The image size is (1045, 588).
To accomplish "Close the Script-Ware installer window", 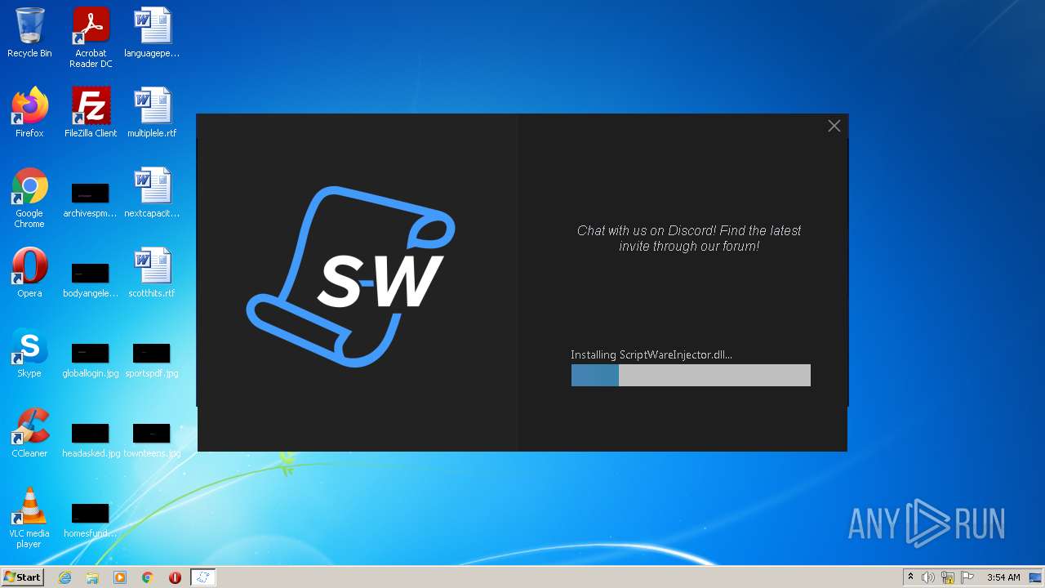I will click(834, 126).
